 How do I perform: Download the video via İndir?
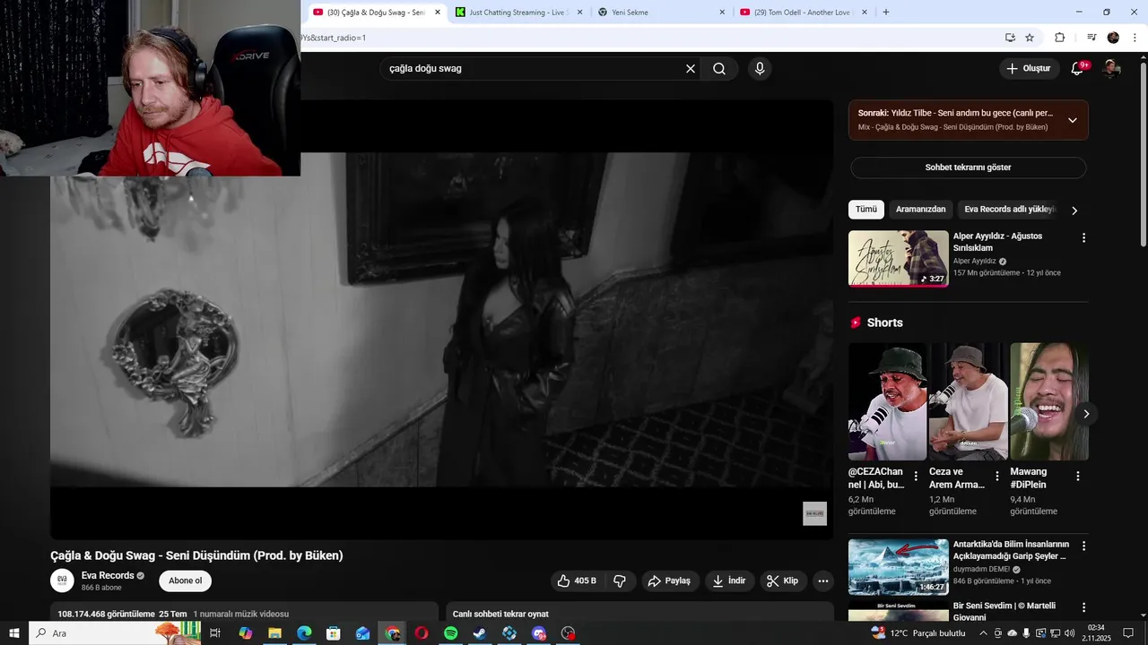click(x=729, y=580)
